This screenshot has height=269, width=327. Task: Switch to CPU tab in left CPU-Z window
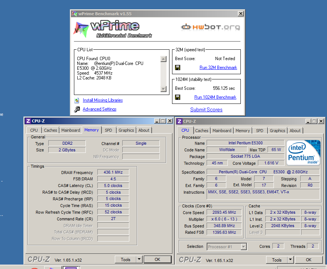point(34,130)
